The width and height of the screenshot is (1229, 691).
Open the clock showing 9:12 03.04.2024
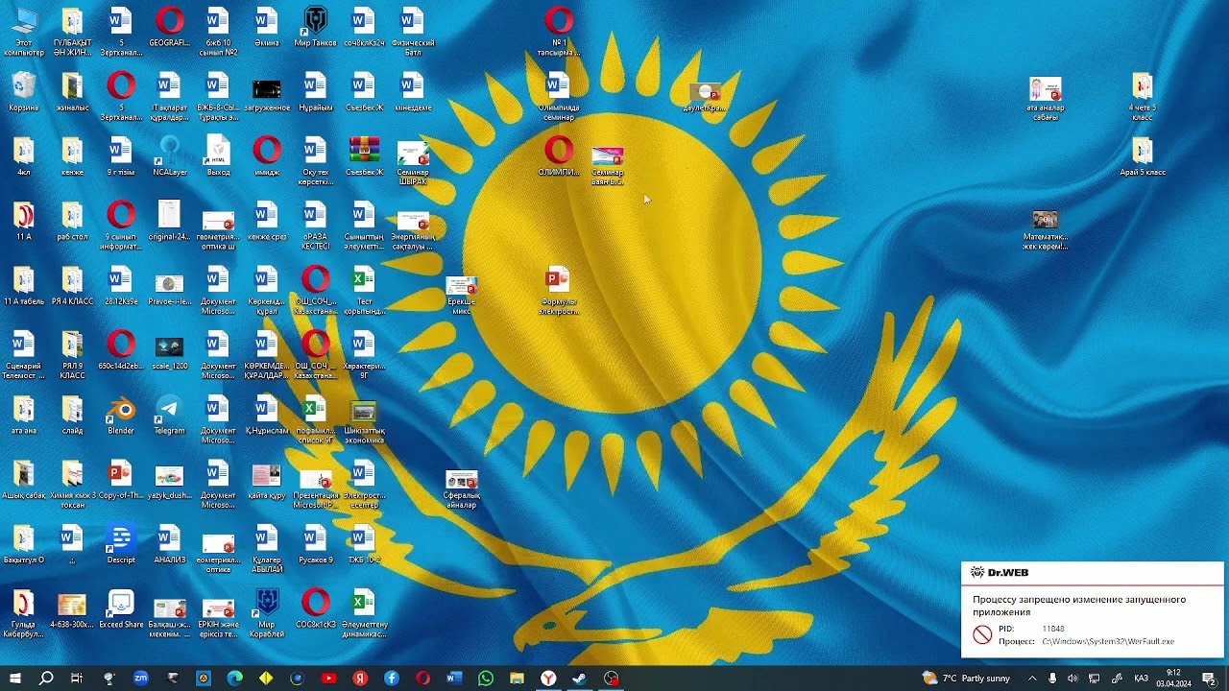click(x=1173, y=679)
